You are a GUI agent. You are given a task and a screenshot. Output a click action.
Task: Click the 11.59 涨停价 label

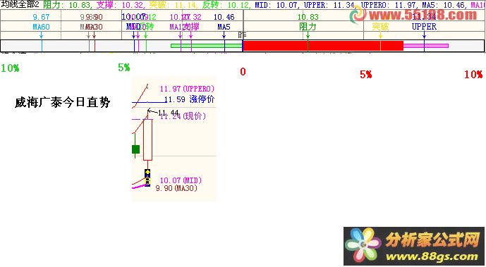[x=189, y=99]
